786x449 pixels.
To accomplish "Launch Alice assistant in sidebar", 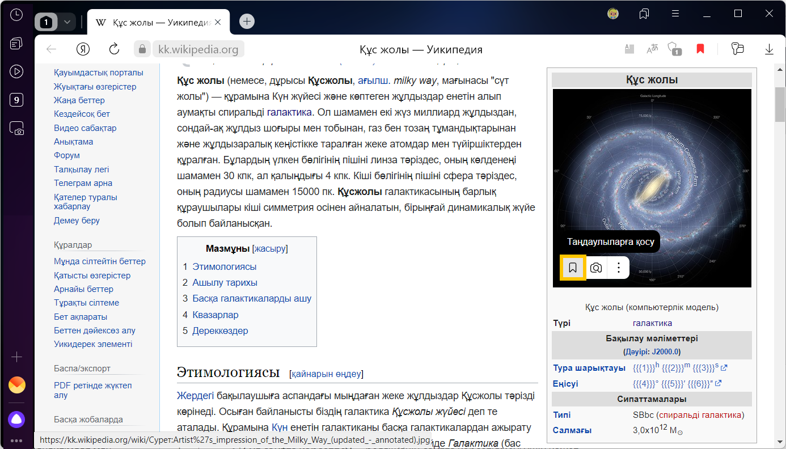I will [16, 420].
